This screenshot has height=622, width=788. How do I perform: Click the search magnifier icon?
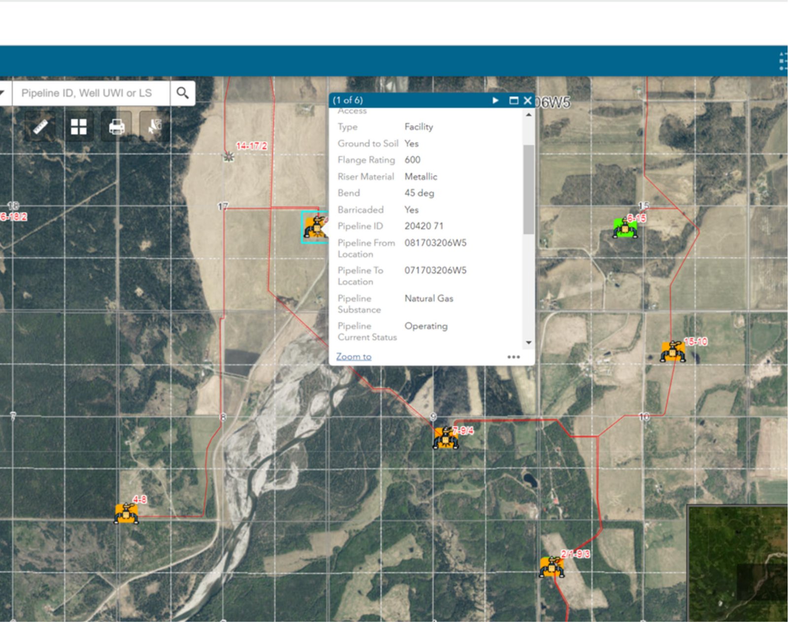point(183,93)
